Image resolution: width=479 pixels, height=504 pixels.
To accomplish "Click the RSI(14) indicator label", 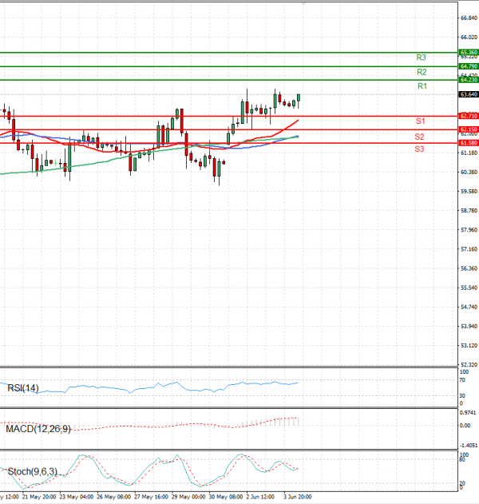I will coord(23,388).
